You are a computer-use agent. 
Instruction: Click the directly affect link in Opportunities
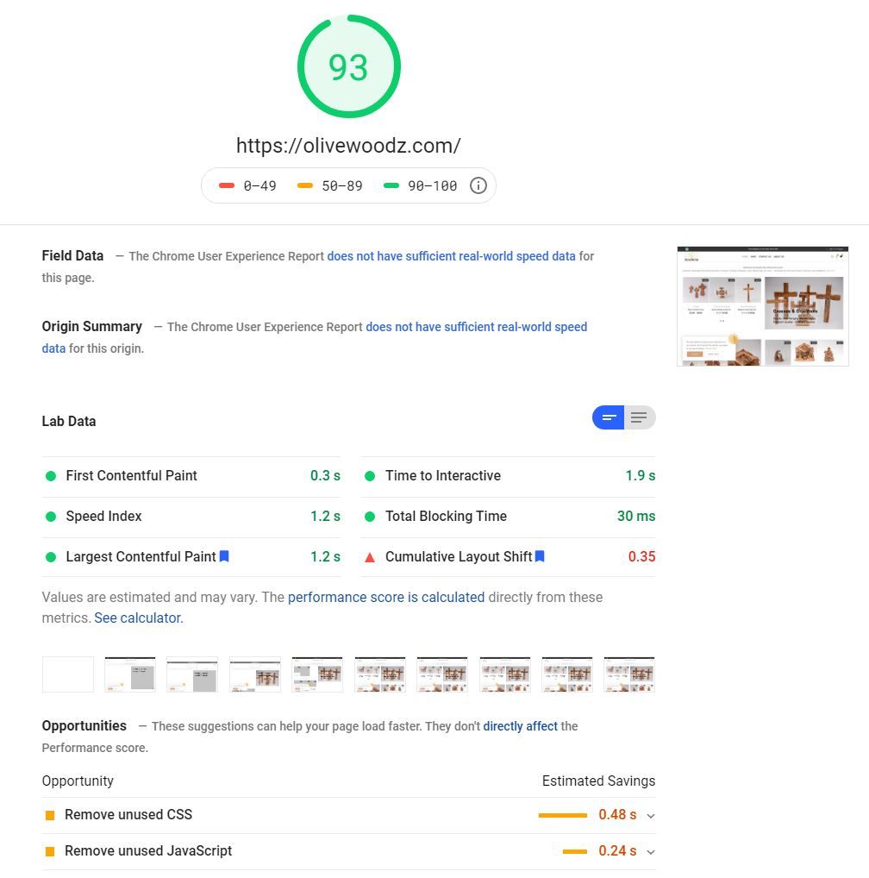tap(520, 726)
